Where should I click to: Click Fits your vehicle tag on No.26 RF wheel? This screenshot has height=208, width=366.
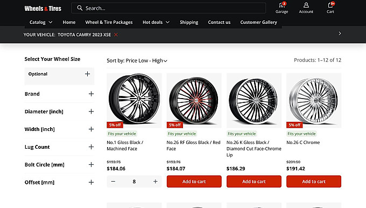click(182, 134)
